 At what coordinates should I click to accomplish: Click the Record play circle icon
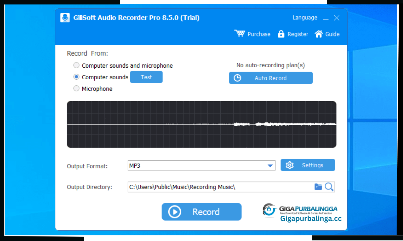(175, 212)
